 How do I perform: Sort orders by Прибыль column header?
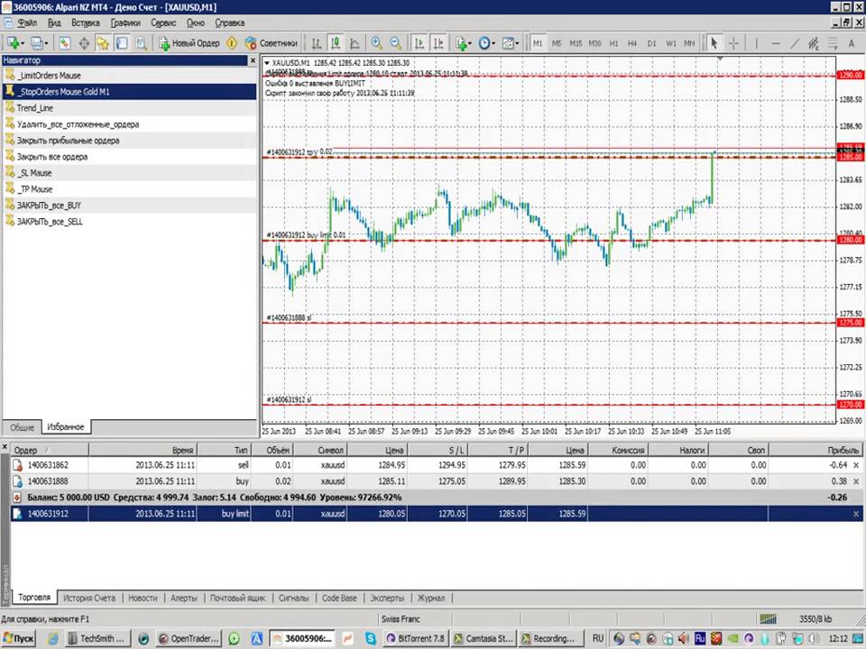click(815, 450)
